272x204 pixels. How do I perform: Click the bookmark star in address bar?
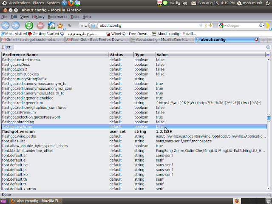[x=210, y=25]
